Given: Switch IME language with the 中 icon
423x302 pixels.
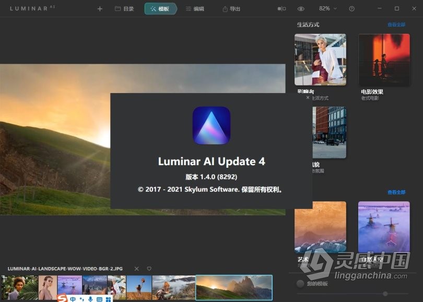Looking at the screenshot, I should pyautogui.click(x=73, y=299).
